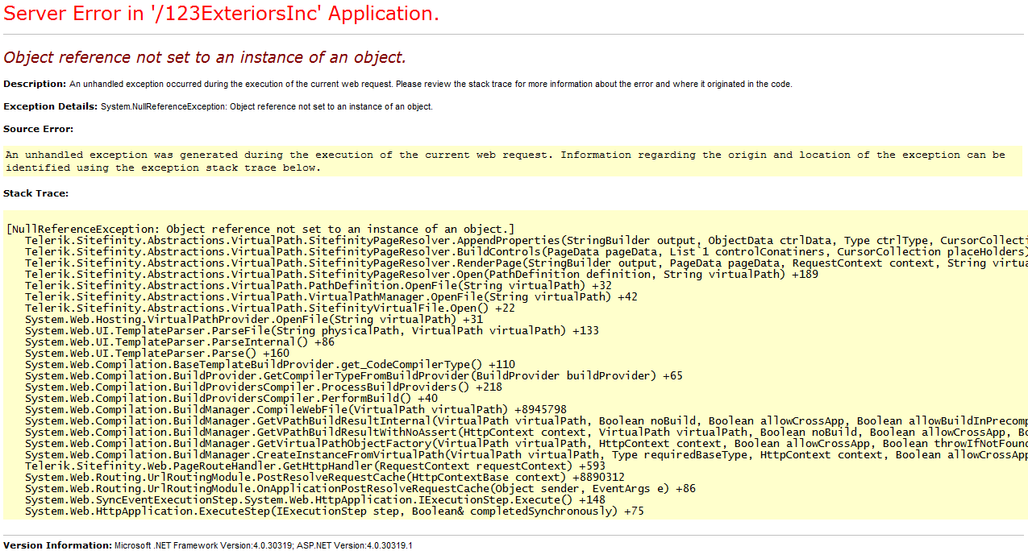Image resolution: width=1028 pixels, height=559 pixels.
Task: Select the TemplateParser.ParseFile +133 line
Action: 312,330
